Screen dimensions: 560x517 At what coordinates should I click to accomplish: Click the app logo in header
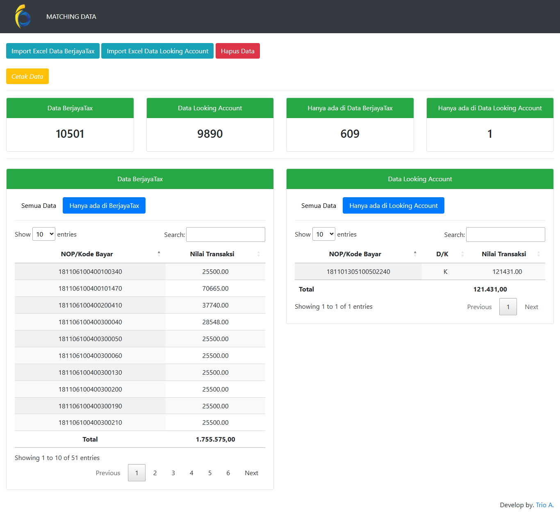tap(23, 17)
